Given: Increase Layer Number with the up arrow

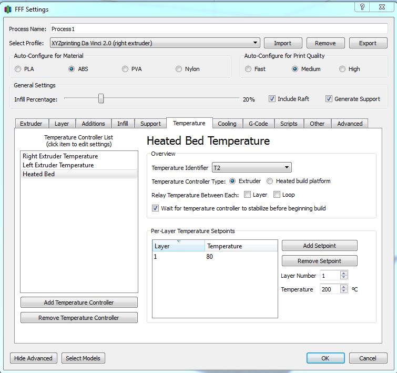Looking at the screenshot, I should (x=343, y=274).
